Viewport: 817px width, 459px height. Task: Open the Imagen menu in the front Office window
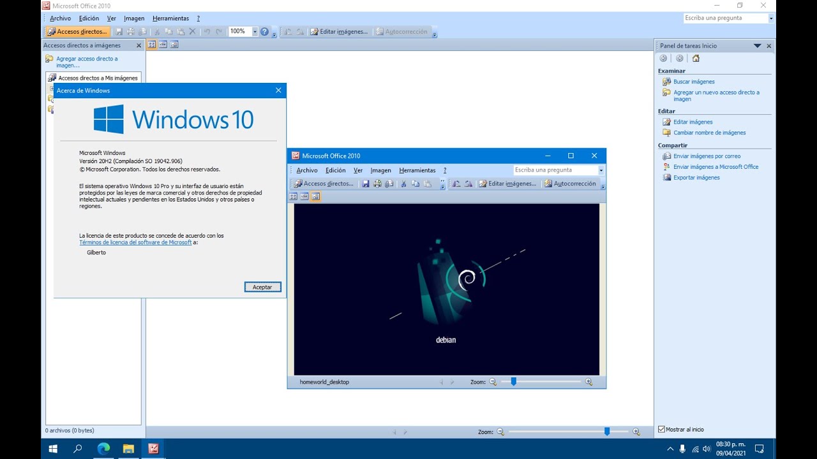tap(381, 170)
